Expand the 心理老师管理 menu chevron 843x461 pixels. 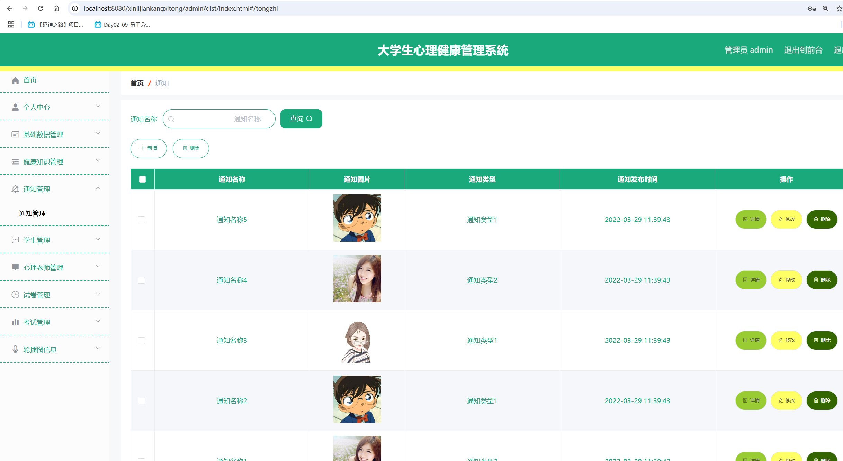pyautogui.click(x=98, y=266)
